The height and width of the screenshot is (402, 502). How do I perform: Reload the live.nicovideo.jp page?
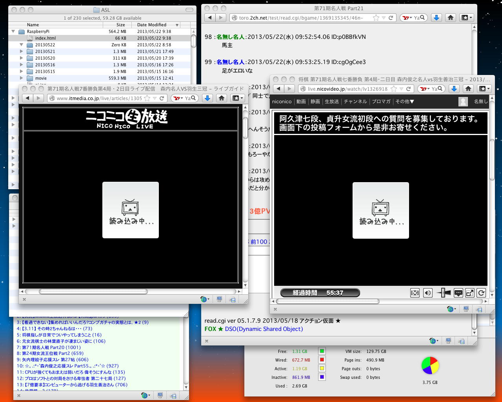click(x=408, y=89)
